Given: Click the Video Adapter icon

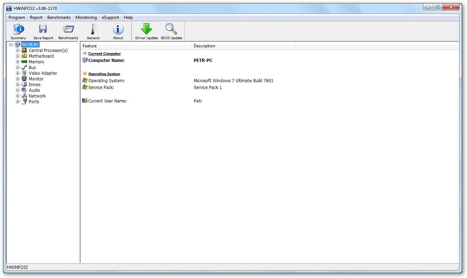Looking at the screenshot, I should (24, 73).
